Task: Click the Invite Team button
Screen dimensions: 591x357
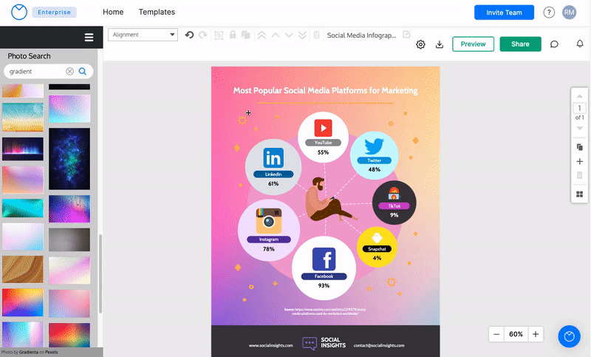Action: [x=504, y=13]
